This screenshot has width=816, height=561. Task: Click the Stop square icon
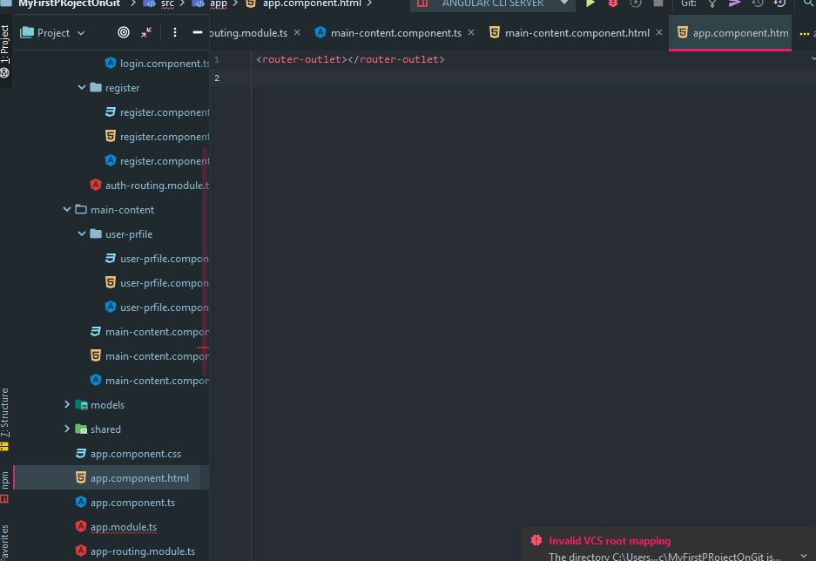coord(658,4)
